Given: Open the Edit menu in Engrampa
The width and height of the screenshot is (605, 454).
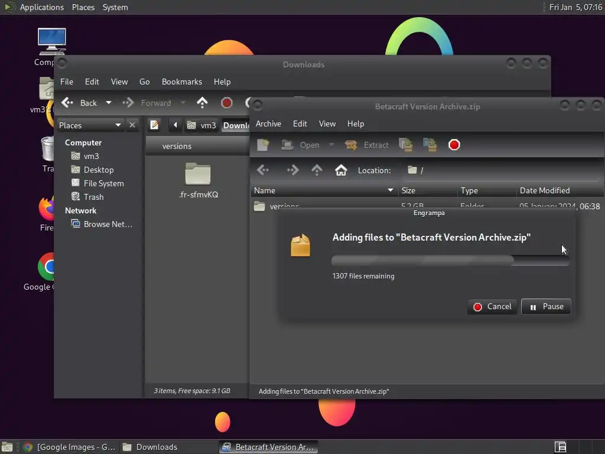Looking at the screenshot, I should pos(300,124).
